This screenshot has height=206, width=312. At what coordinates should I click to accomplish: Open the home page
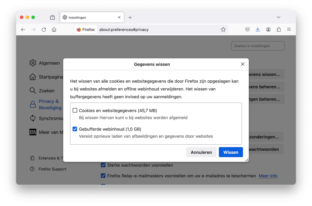click(x=54, y=30)
